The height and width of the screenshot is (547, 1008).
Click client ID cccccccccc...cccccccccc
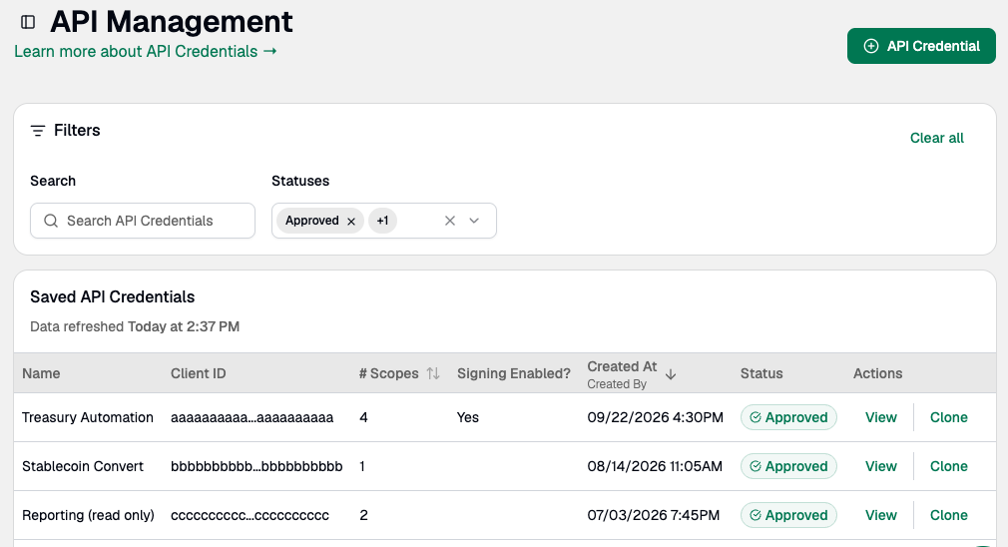(x=250, y=515)
